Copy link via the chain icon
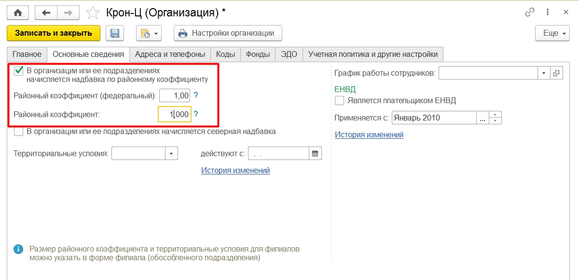 [x=530, y=13]
